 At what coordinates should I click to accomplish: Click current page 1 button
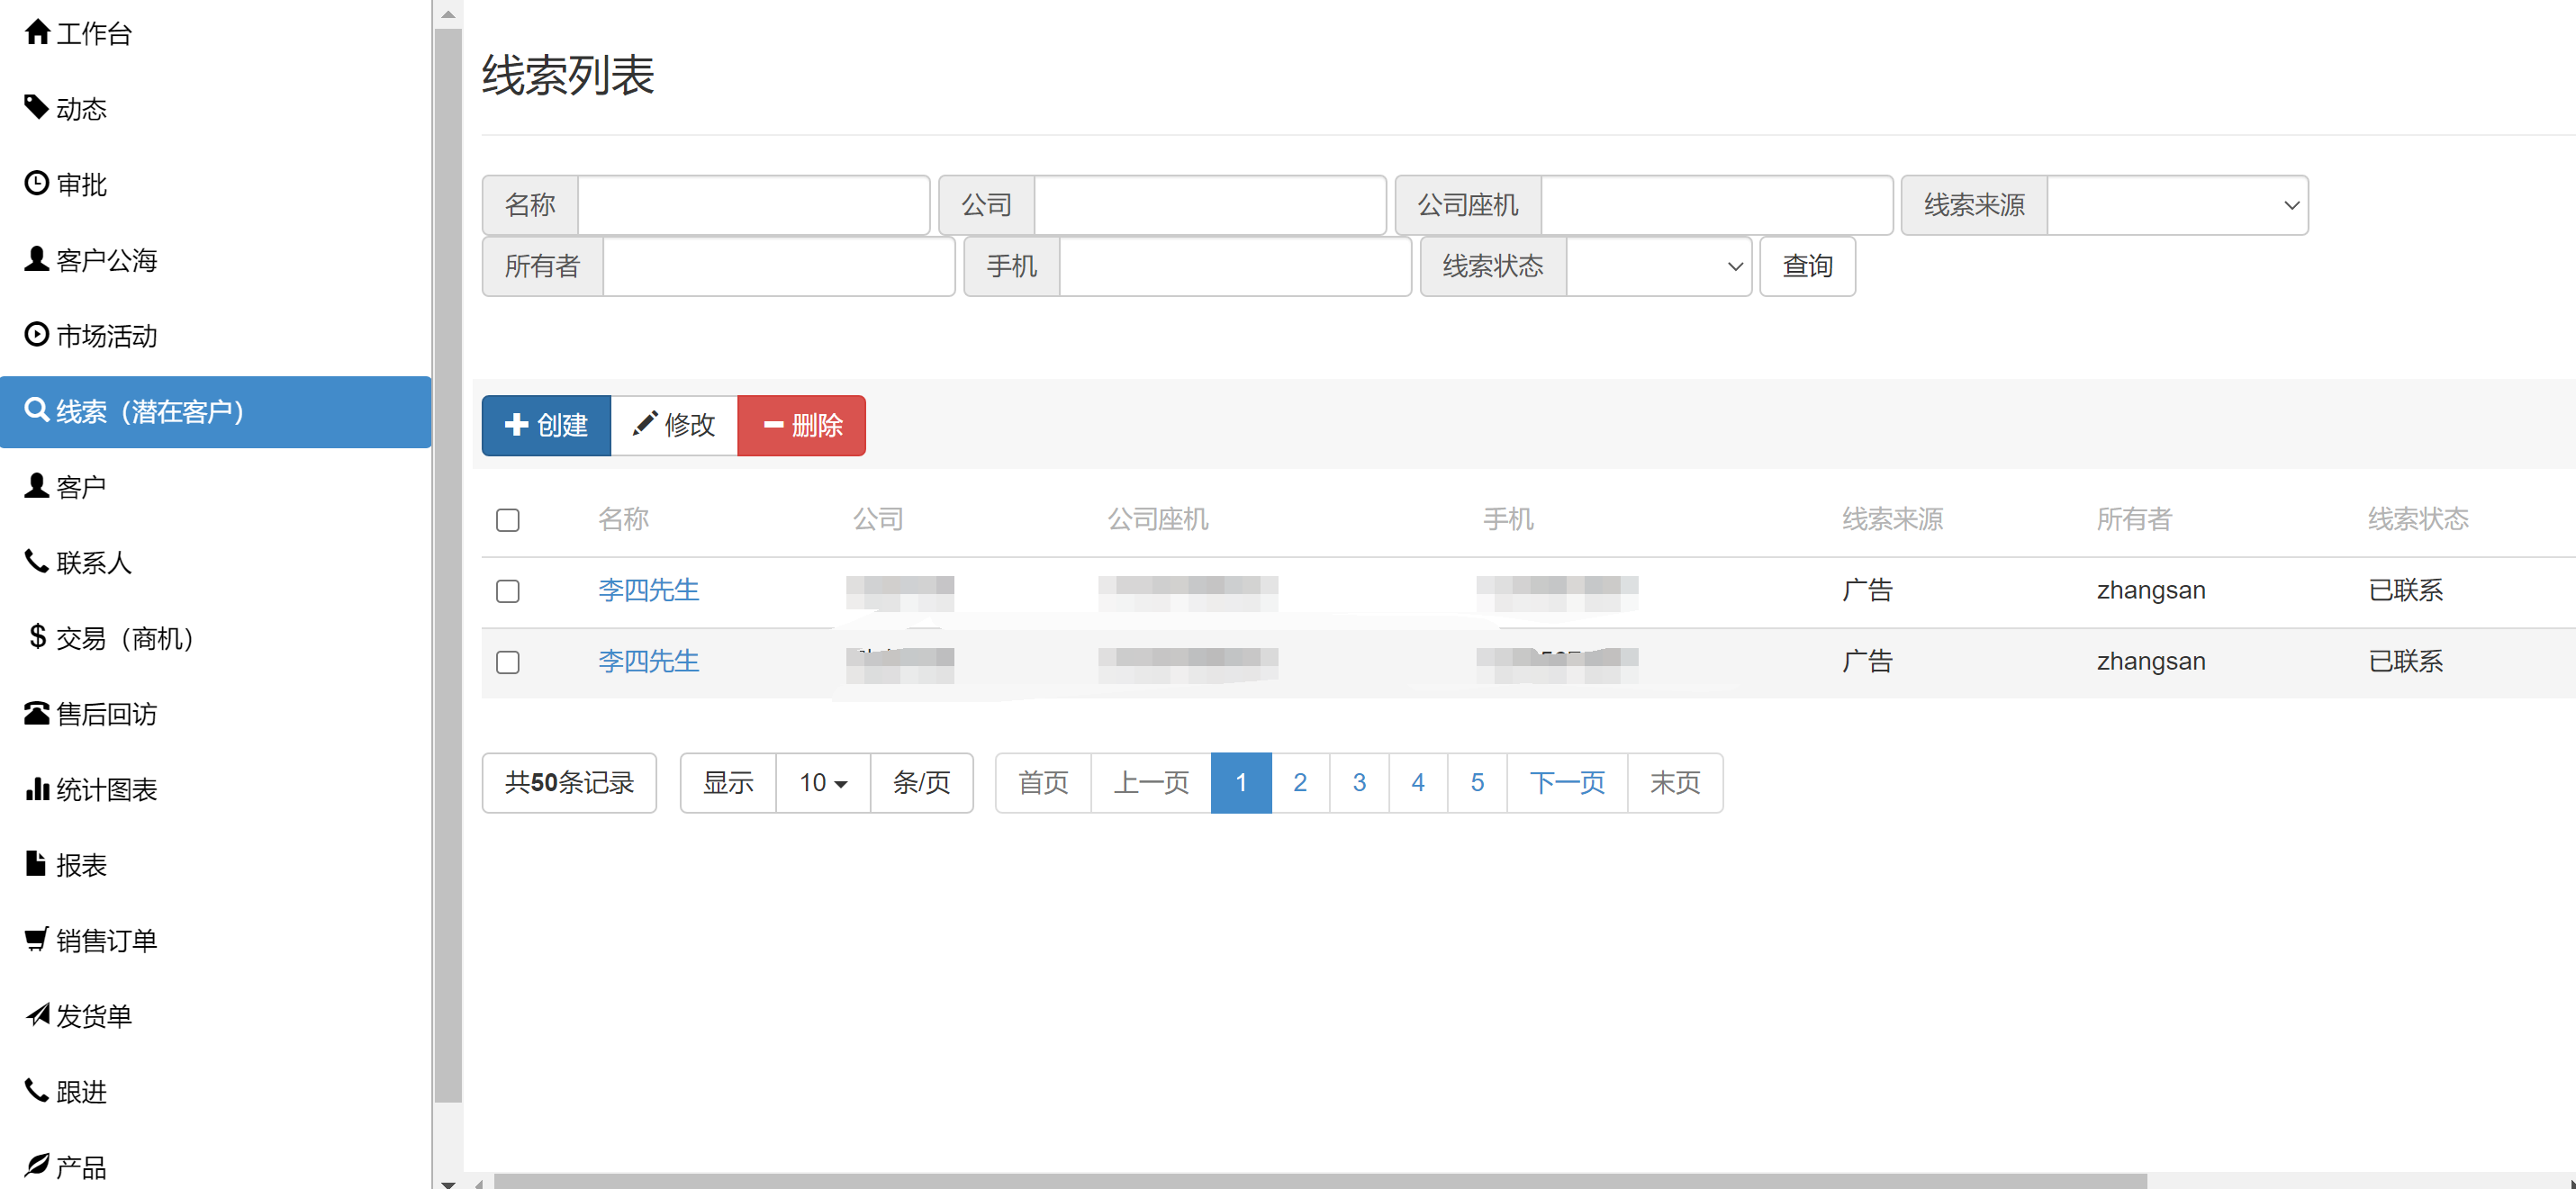1241,783
